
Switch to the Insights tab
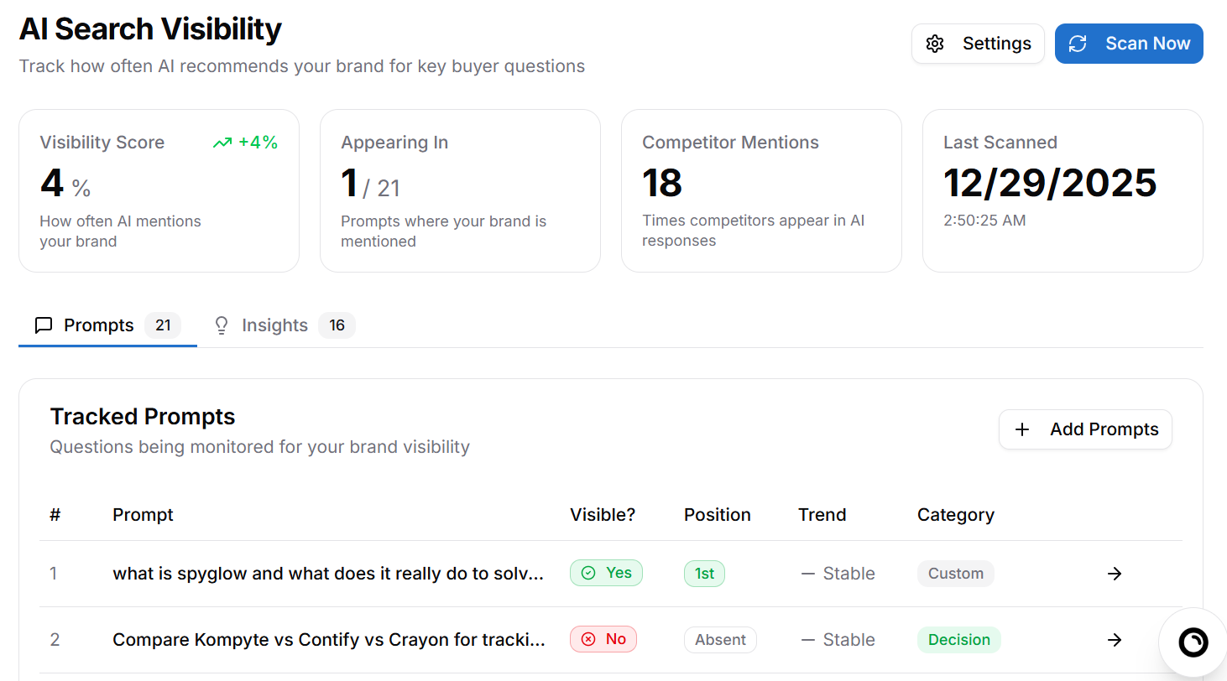[x=274, y=325]
